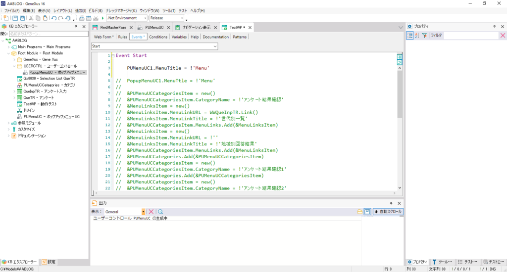Open the ファイル(F) menu

12,11
